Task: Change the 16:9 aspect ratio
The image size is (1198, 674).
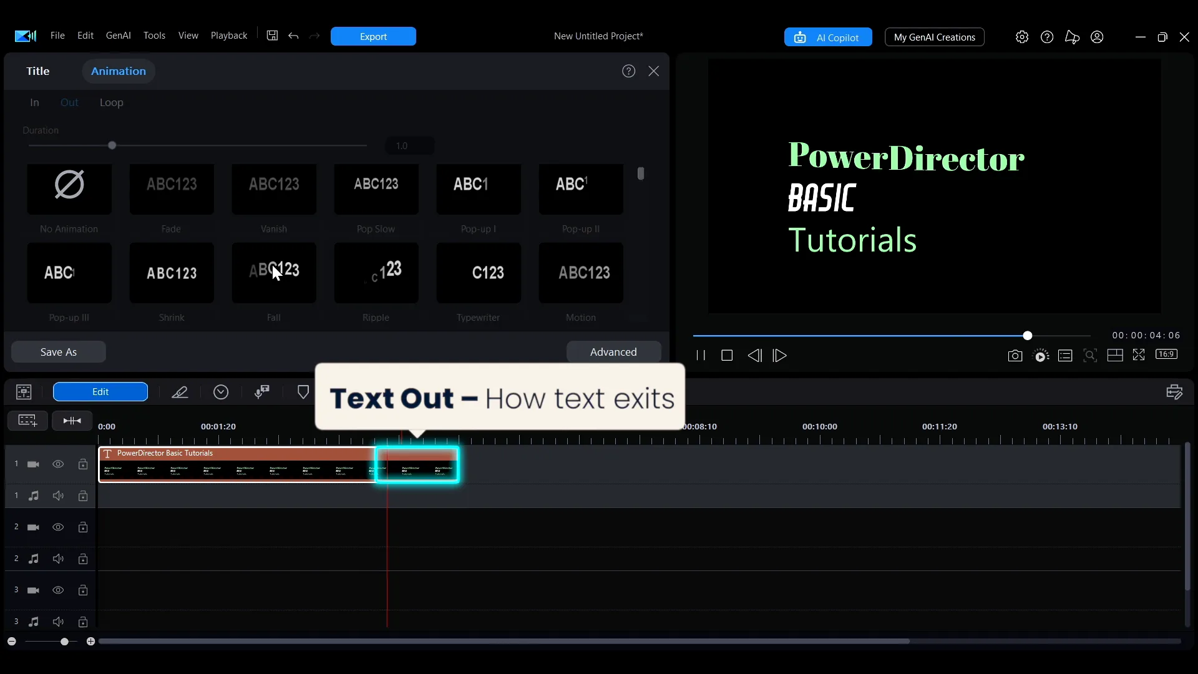Action: [1166, 354]
